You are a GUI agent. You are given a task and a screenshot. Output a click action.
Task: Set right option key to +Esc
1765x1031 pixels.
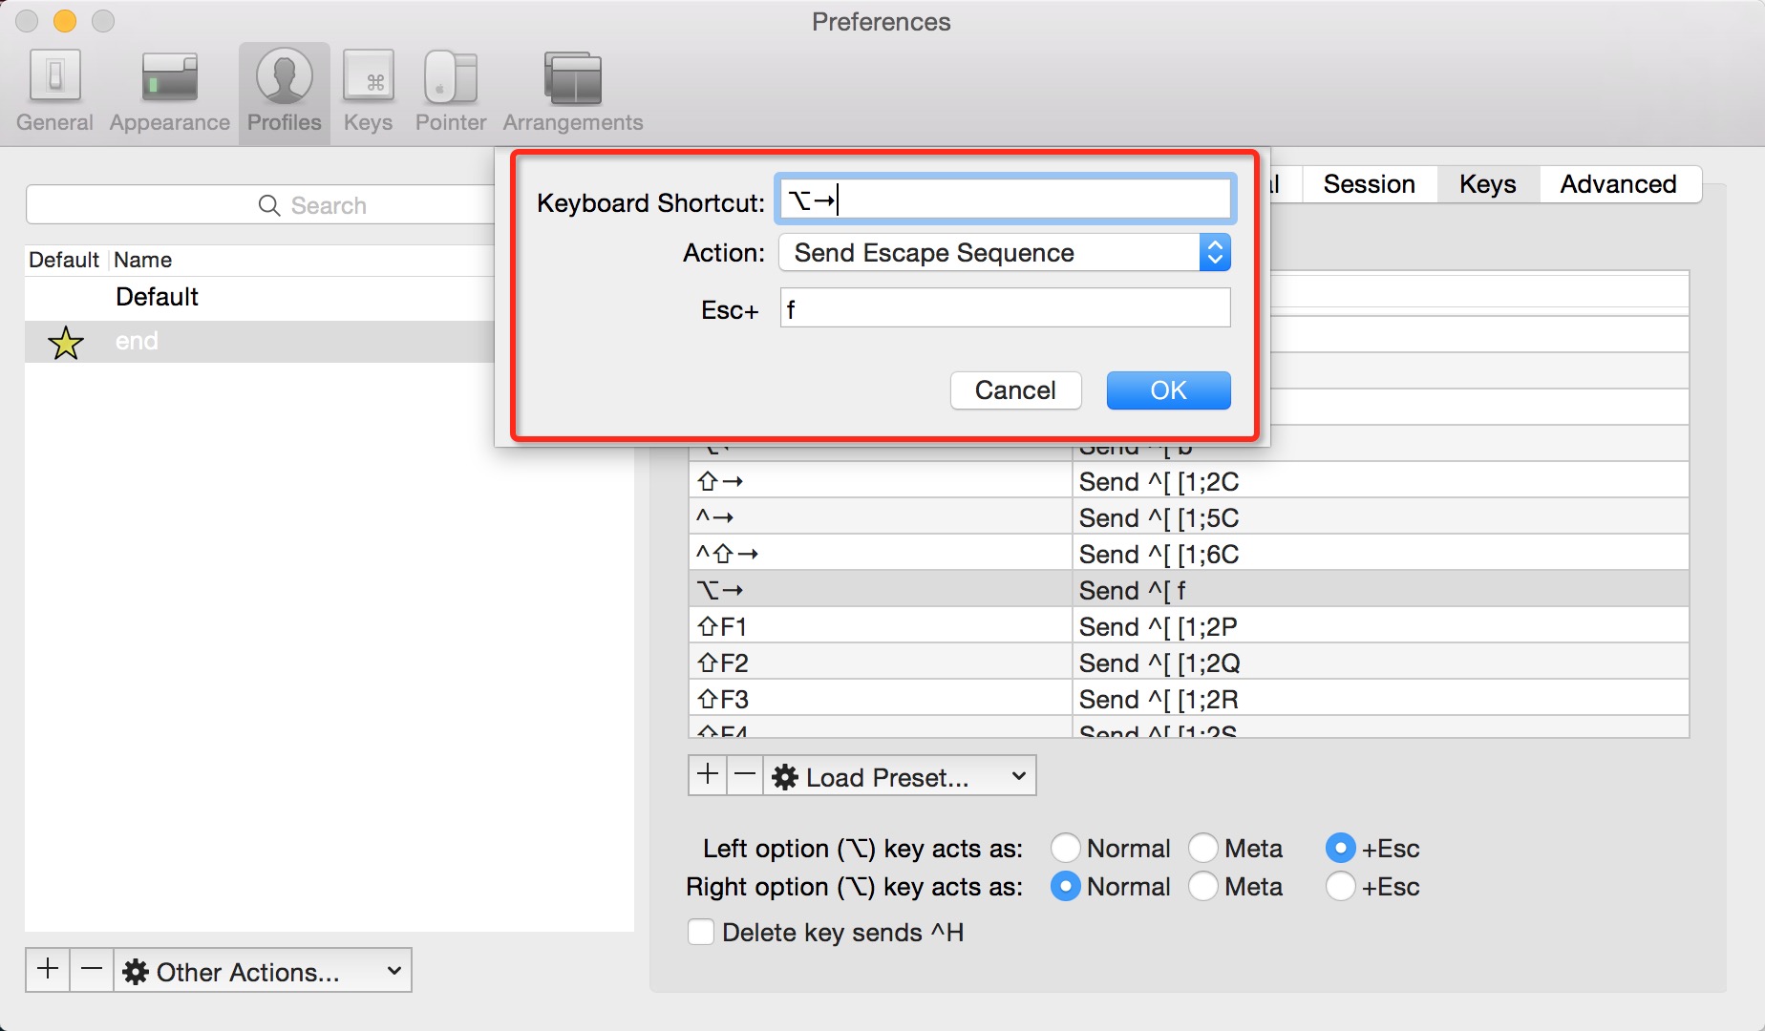1340,887
